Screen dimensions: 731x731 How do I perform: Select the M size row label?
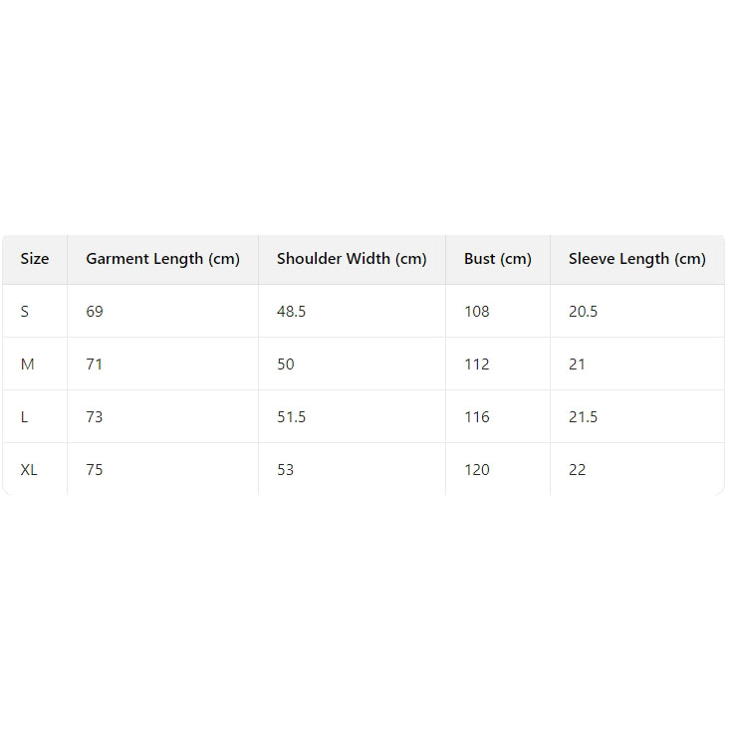pyautogui.click(x=27, y=365)
